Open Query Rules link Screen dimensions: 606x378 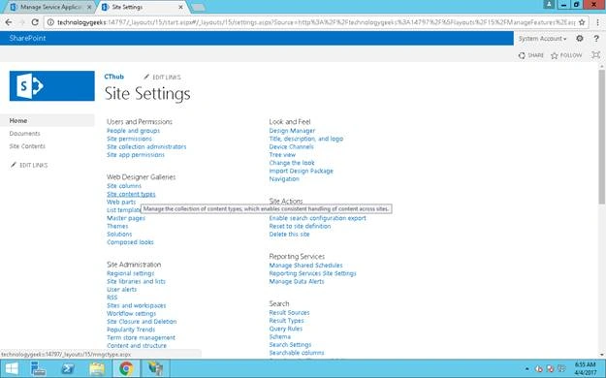pyautogui.click(x=286, y=329)
